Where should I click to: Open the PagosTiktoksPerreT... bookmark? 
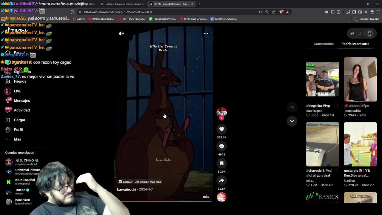pos(162,19)
